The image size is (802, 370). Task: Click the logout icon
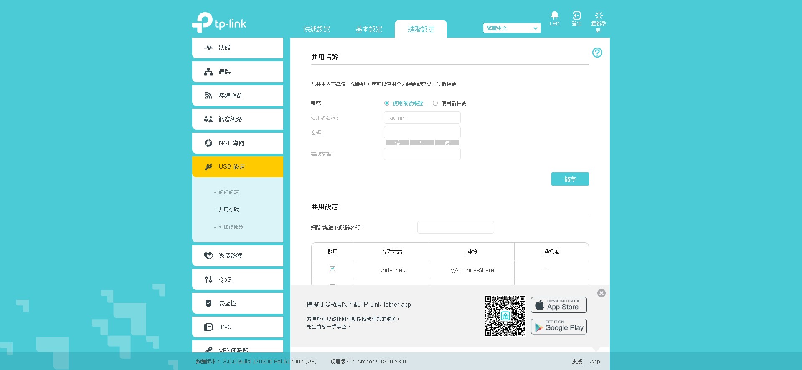pos(576,15)
